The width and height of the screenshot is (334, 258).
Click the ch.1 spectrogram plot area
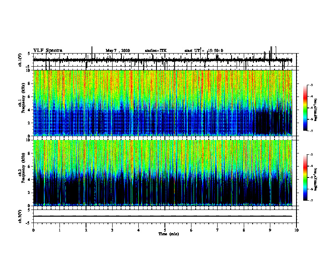click(163, 103)
